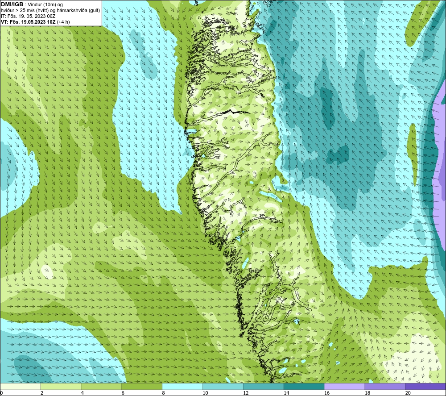Click the 'IT: Fös. 19. 05. 2023 06Z' line
This screenshot has width=446, height=396.
click(28, 16)
